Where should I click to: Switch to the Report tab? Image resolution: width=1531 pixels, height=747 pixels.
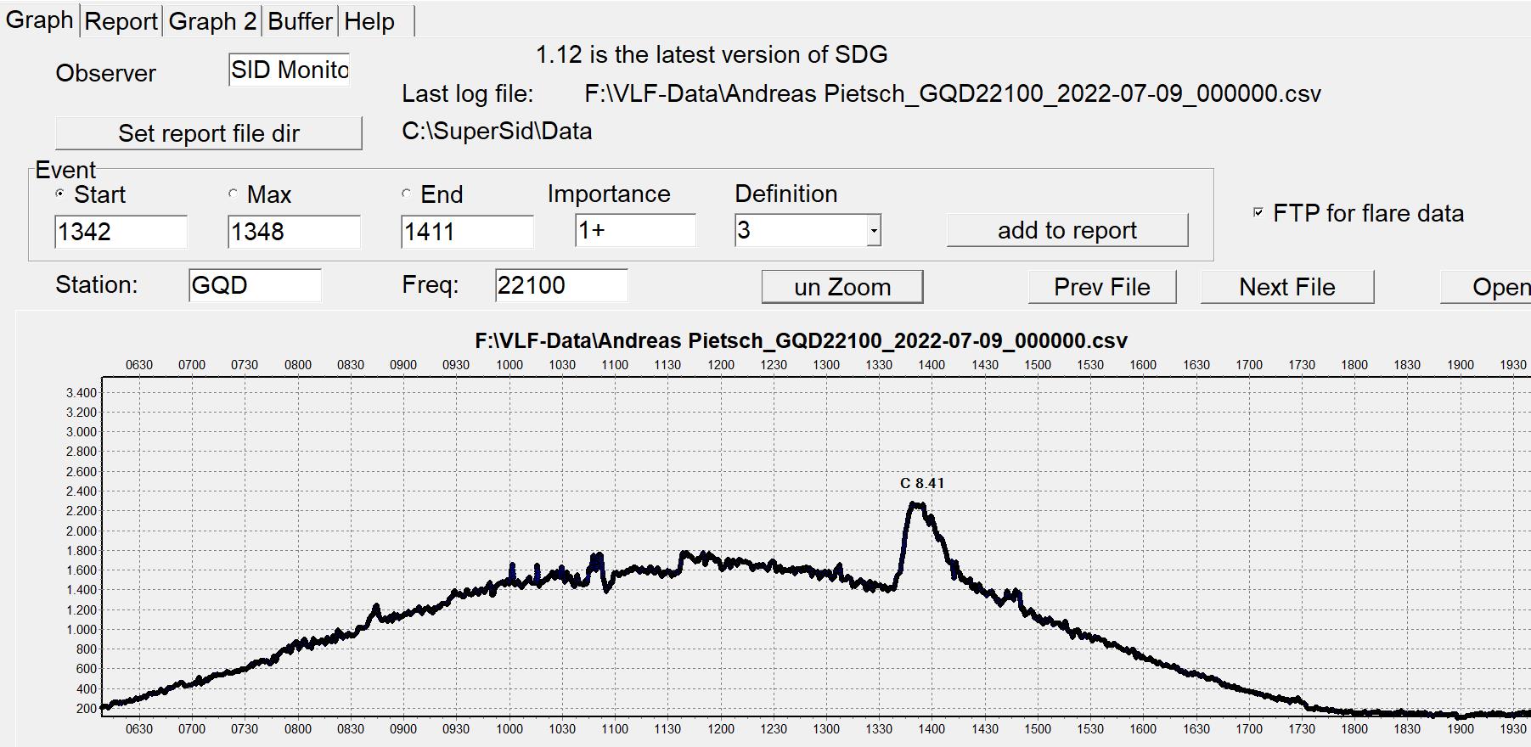[x=121, y=21]
